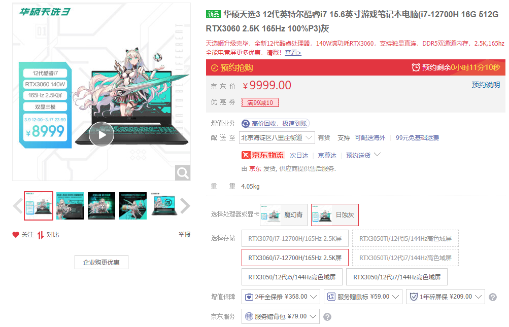Click the 对比 compare icon
Viewport: 509px width, 327px height.
pyautogui.click(x=41, y=235)
